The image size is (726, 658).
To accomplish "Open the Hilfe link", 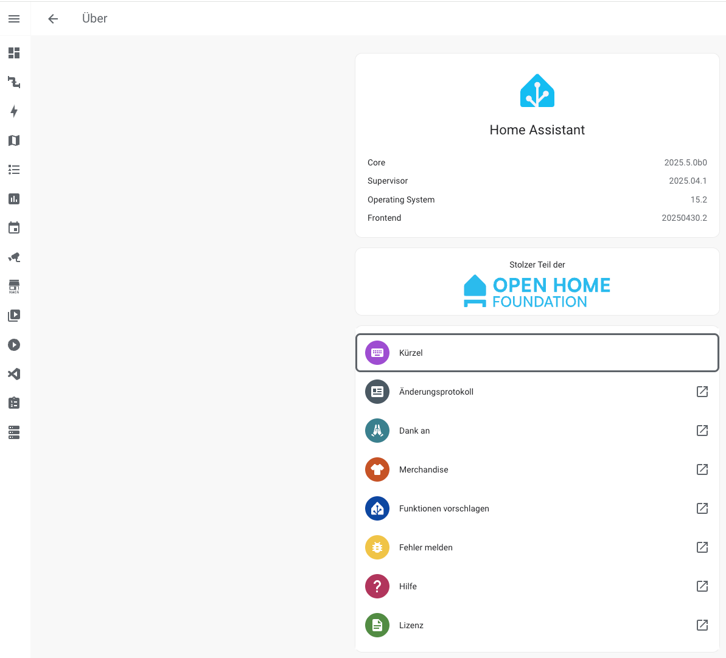I will (537, 586).
